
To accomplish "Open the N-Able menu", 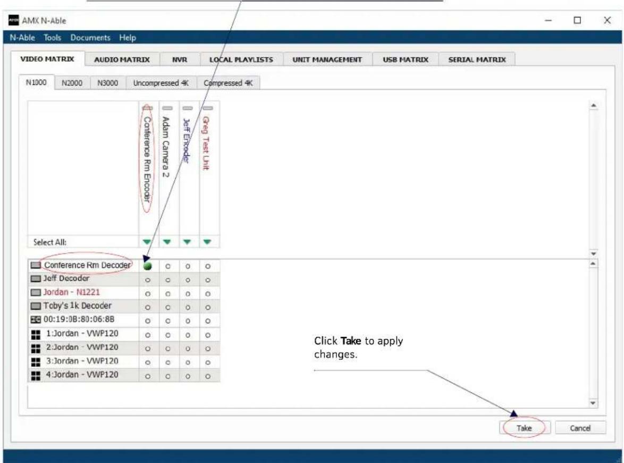I will (22, 37).
